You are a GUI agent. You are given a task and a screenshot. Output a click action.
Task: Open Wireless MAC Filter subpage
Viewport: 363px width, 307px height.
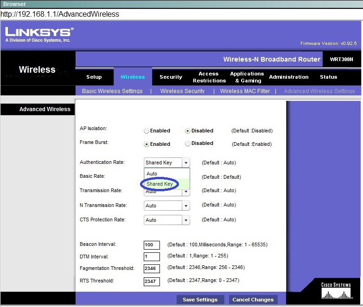point(245,91)
